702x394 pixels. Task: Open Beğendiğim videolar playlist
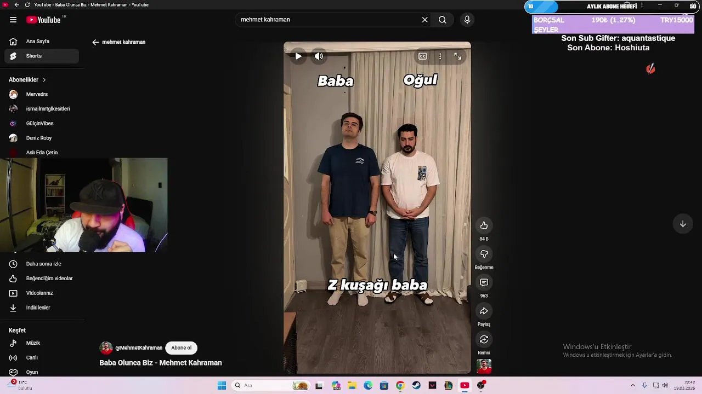tap(42, 278)
